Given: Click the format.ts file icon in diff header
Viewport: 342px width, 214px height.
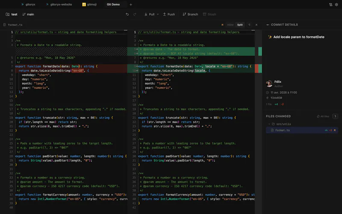Looking at the screenshot, I should click(x=5, y=25).
